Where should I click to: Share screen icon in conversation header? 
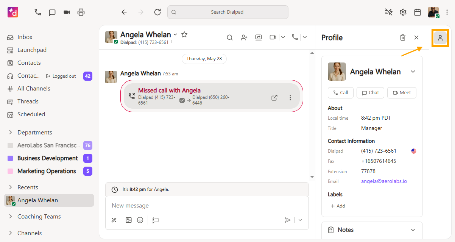click(x=259, y=37)
